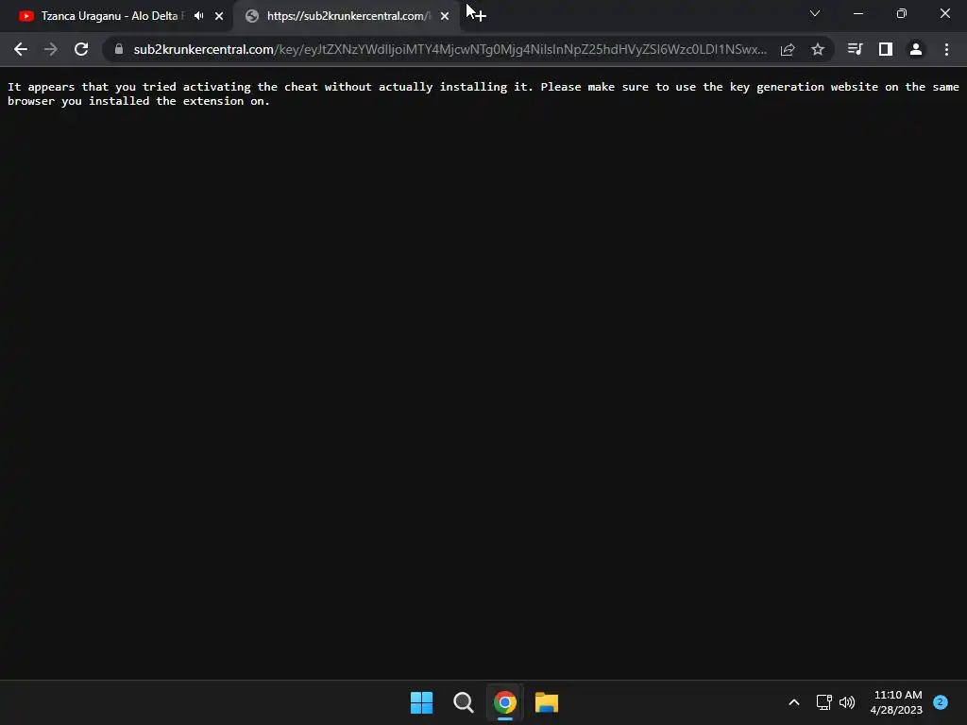This screenshot has height=725, width=967.
Task: Mute the YouTube tab audio icon
Action: point(198,16)
